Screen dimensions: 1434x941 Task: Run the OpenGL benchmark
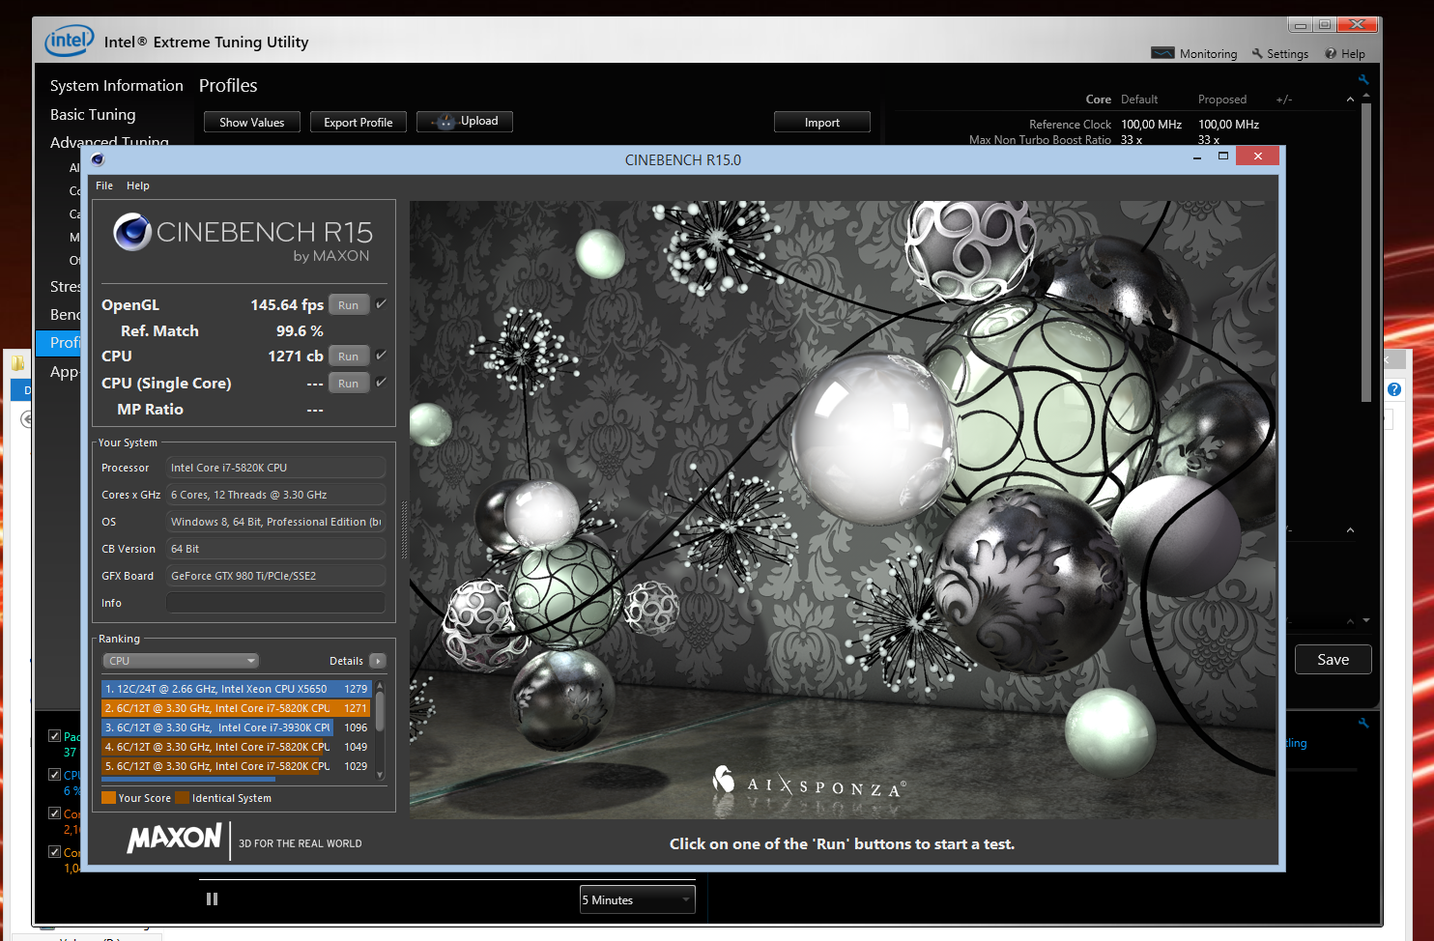coord(349,304)
